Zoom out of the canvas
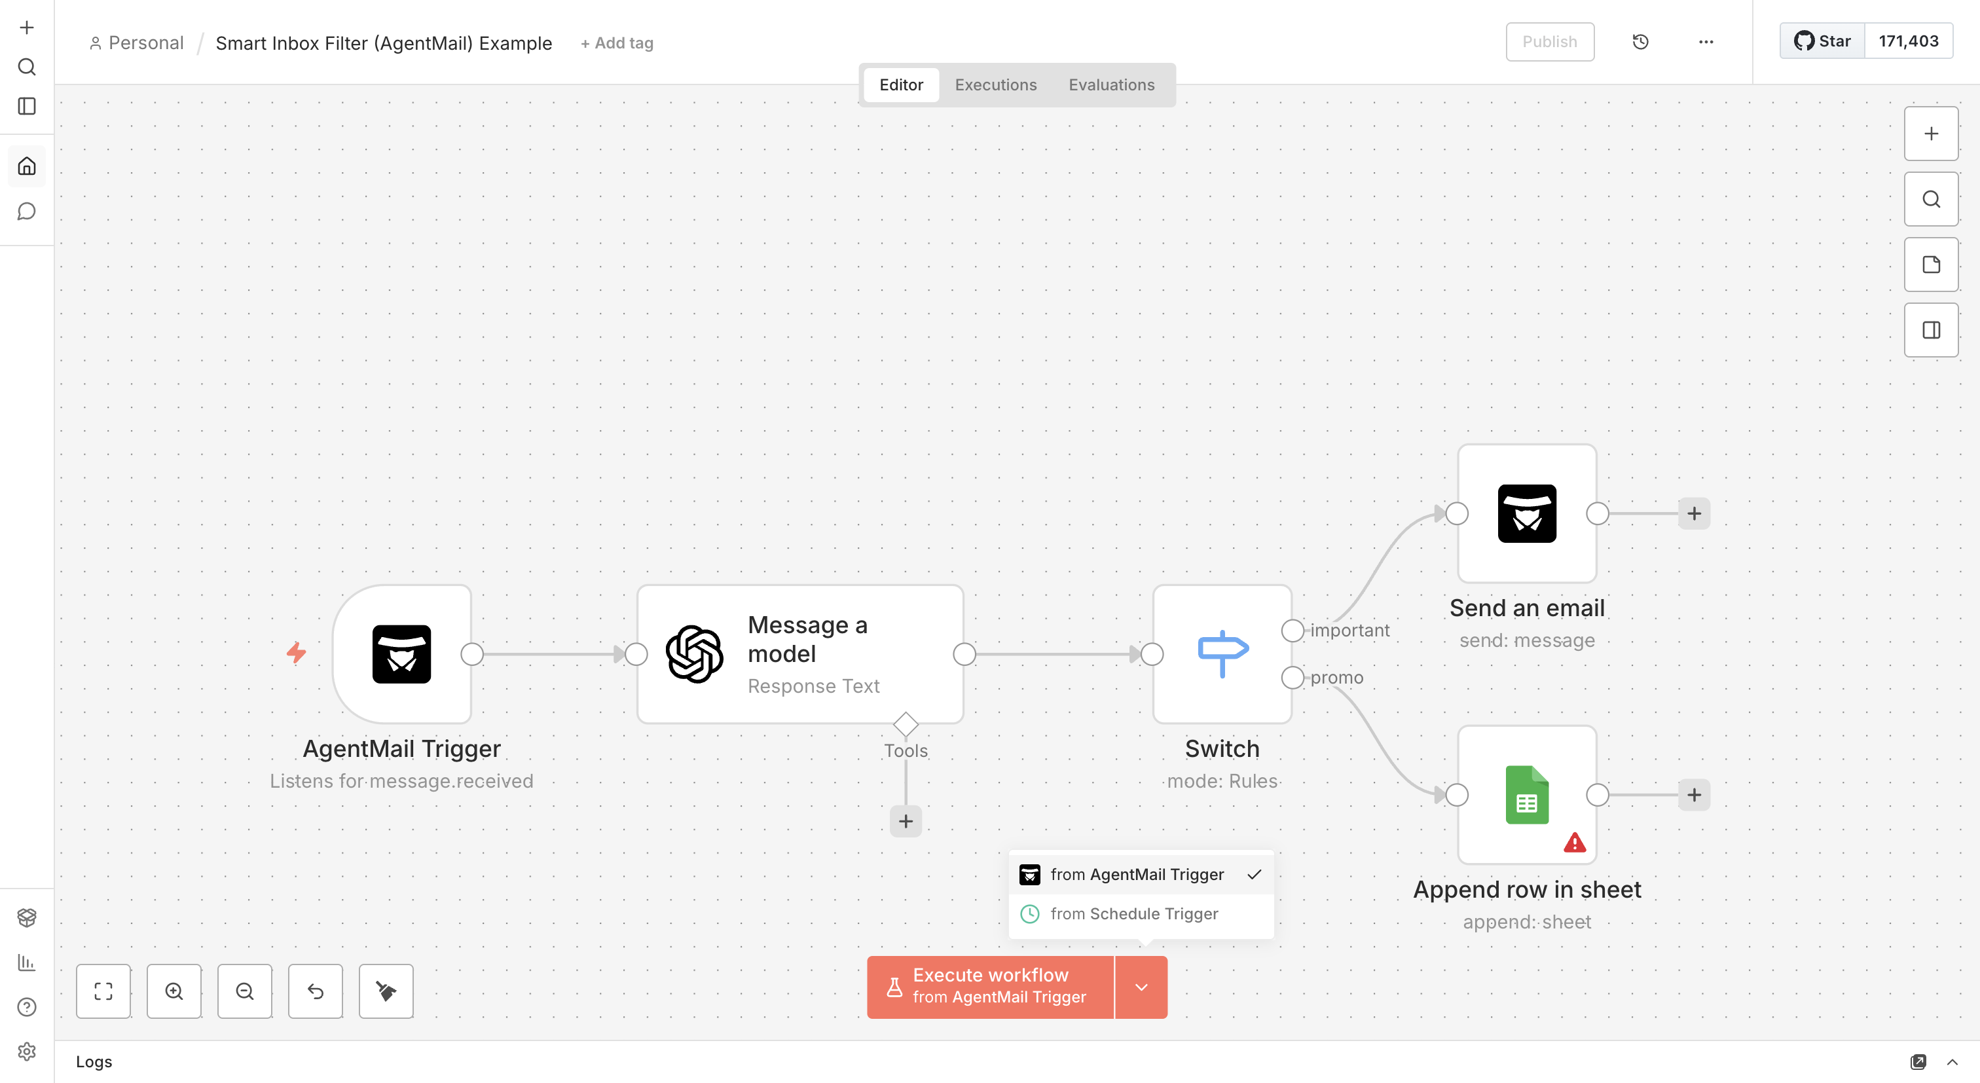Image resolution: width=1980 pixels, height=1083 pixels. click(244, 991)
